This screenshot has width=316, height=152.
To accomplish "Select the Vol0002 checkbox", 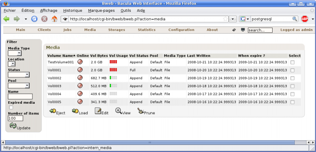I will point(292,78).
